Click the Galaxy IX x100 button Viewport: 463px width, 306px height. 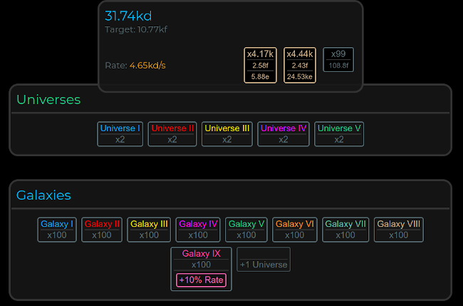pyautogui.click(x=202, y=259)
